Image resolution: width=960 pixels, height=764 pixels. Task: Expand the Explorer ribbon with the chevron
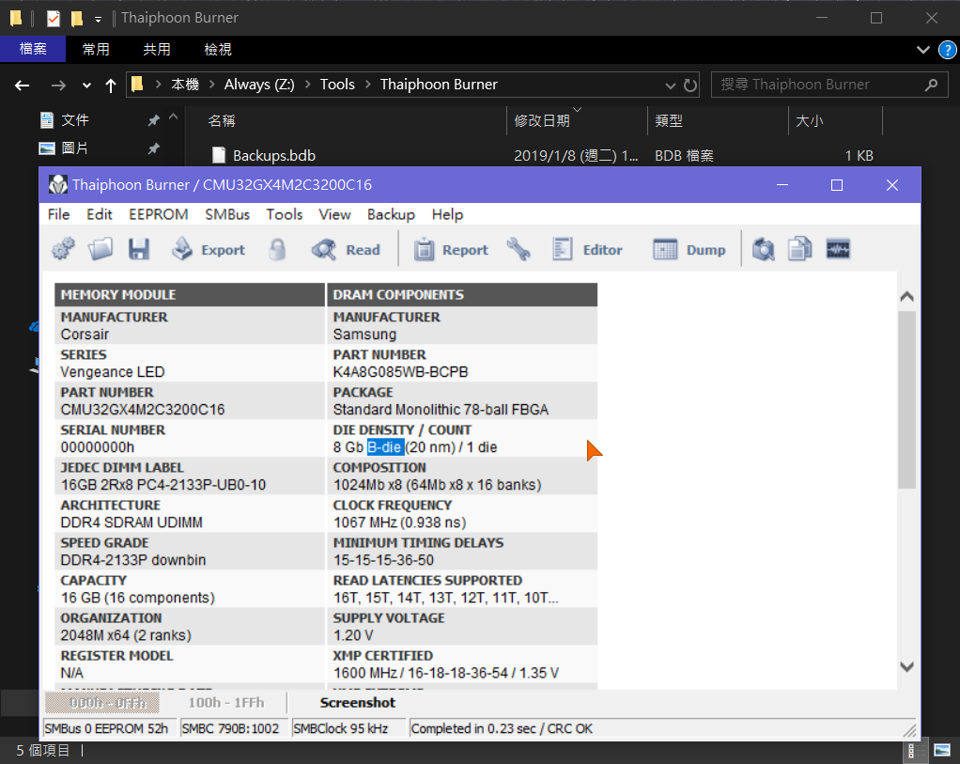tap(922, 50)
